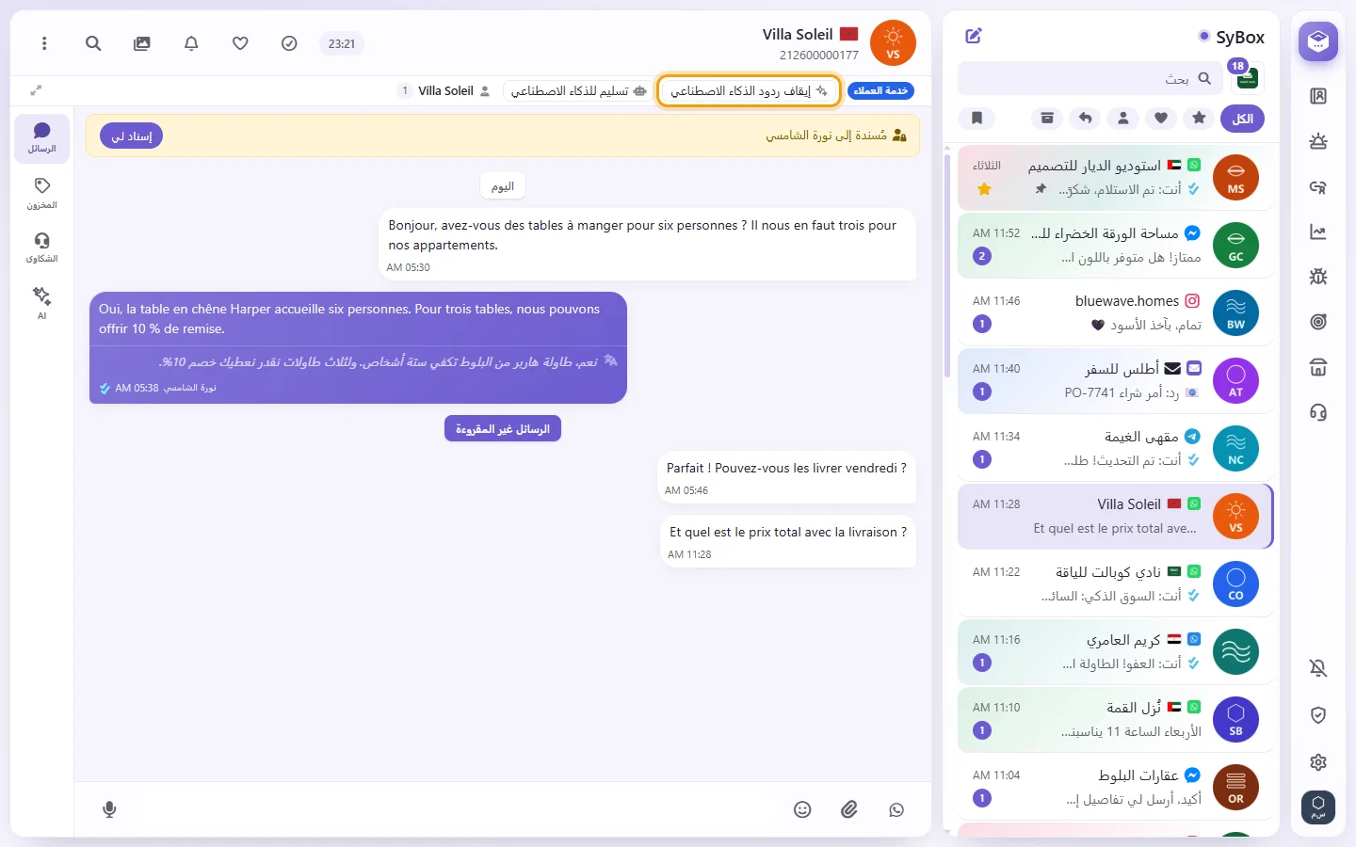
Task: Open the bluewave.homes conversation
Action: click(1115, 312)
